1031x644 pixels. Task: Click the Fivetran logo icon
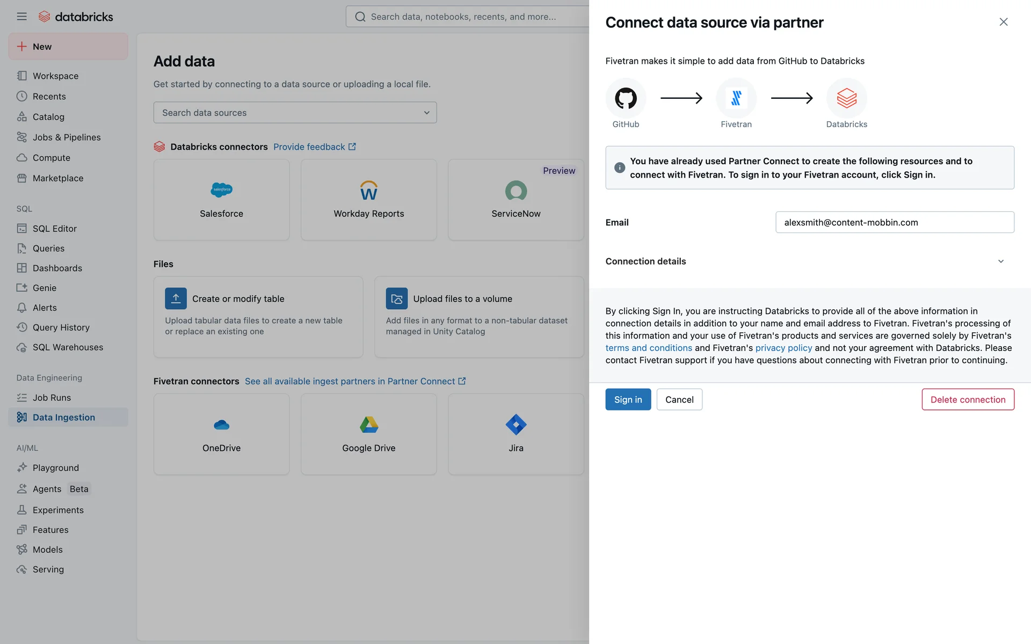[x=736, y=98]
